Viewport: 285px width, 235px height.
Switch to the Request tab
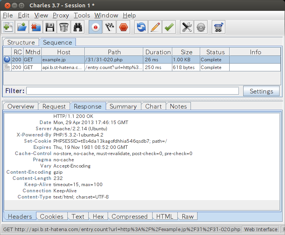(54, 106)
